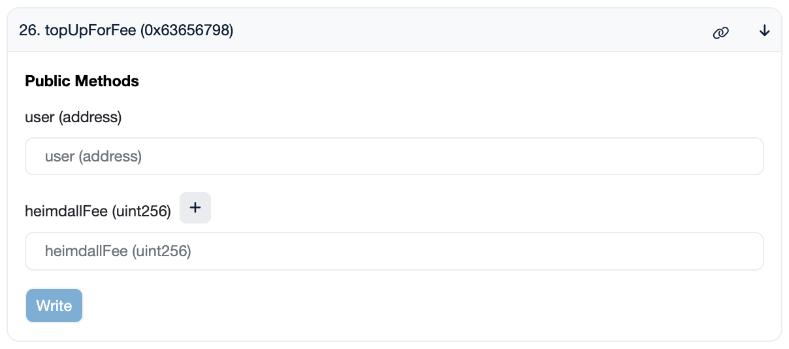The image size is (789, 349).
Task: Submit the topUpForFee transaction via Write
Action: pyautogui.click(x=54, y=306)
